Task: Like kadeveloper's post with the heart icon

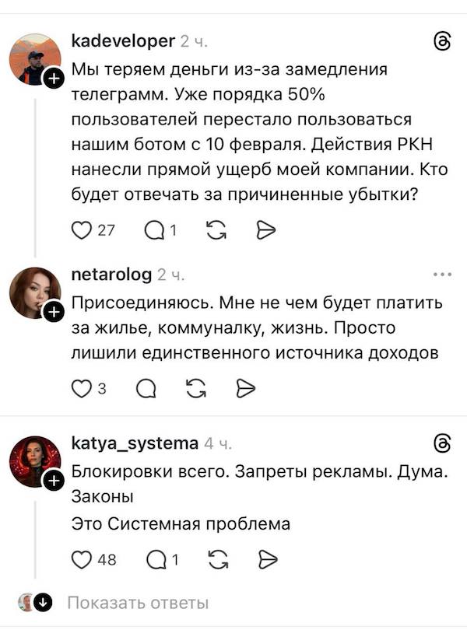Action: 83,229
